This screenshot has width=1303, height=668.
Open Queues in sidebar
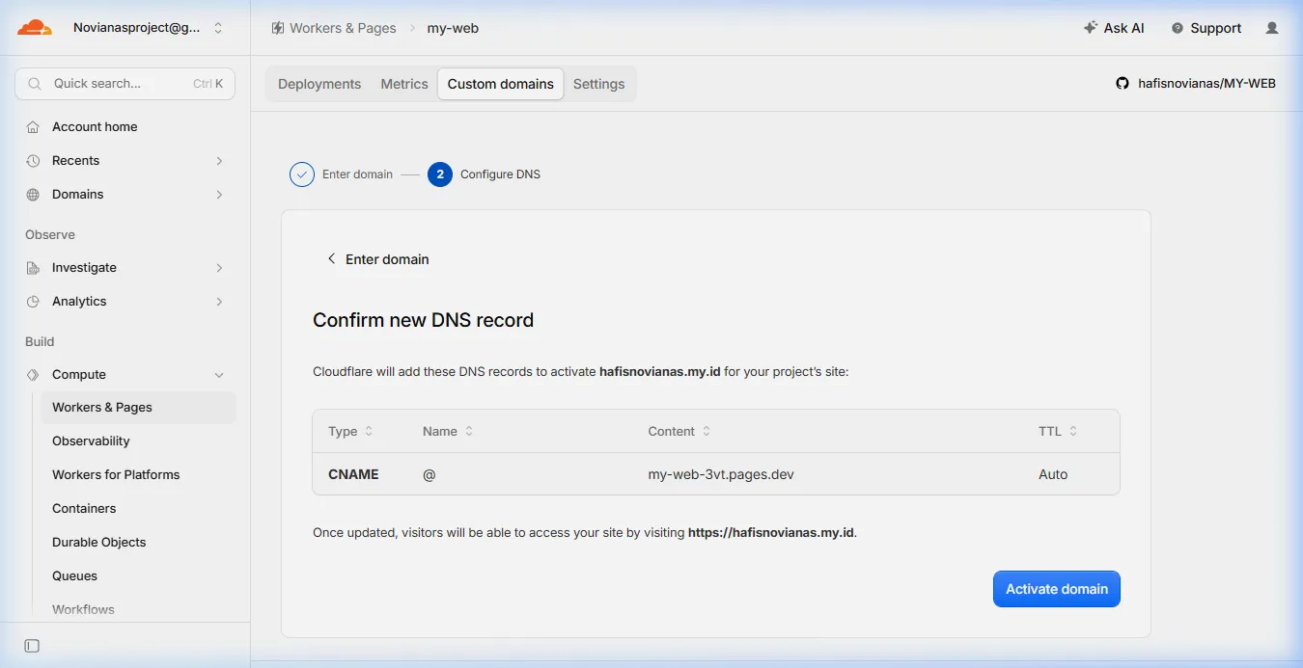74,575
